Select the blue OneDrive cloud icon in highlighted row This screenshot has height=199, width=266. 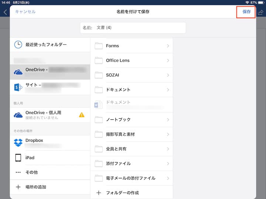tap(18, 72)
